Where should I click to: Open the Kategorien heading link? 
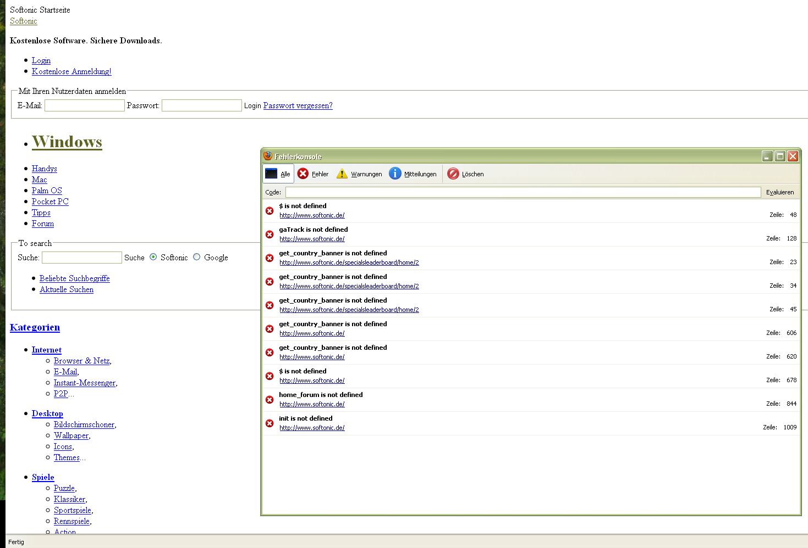[x=35, y=327]
